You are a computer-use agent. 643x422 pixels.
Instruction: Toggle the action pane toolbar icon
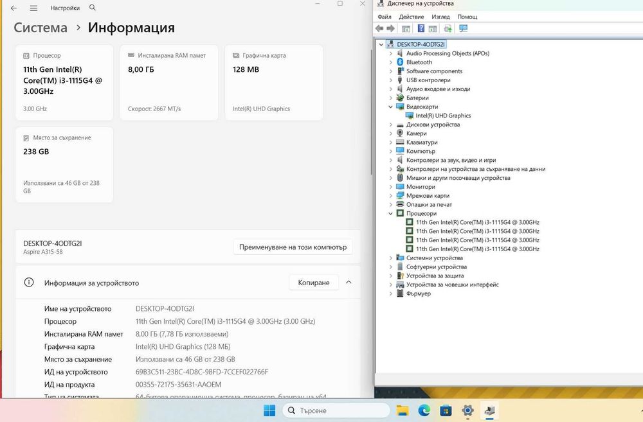point(433,29)
